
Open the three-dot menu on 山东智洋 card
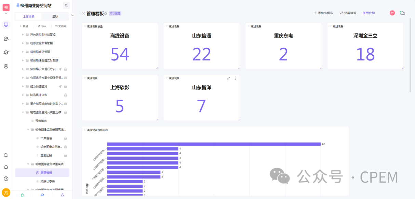tap(235, 78)
